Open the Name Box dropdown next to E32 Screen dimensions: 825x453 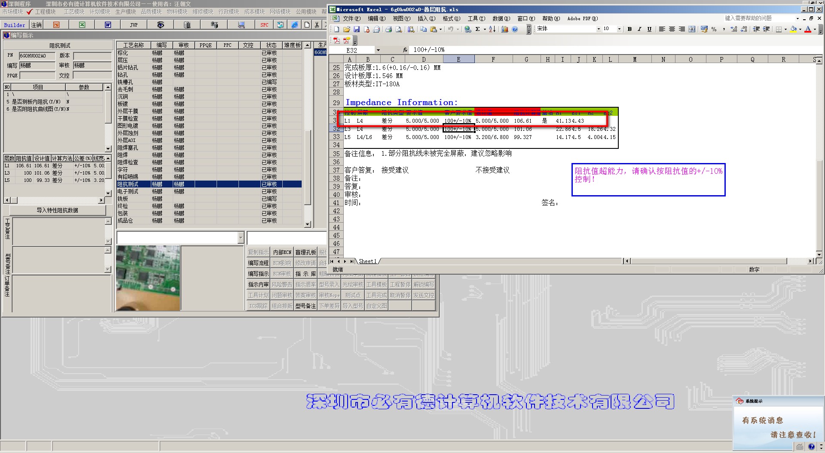378,50
